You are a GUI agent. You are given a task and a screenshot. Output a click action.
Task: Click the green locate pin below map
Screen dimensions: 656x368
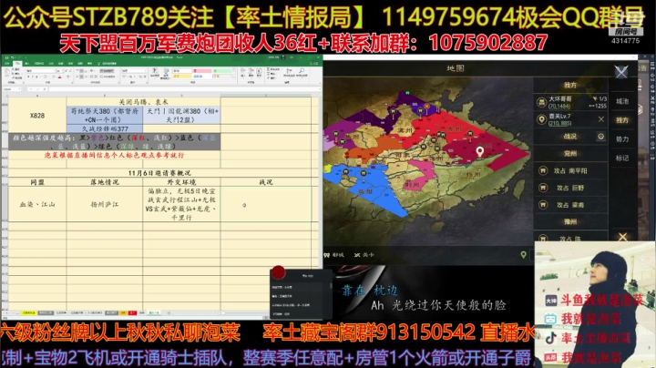(523, 255)
